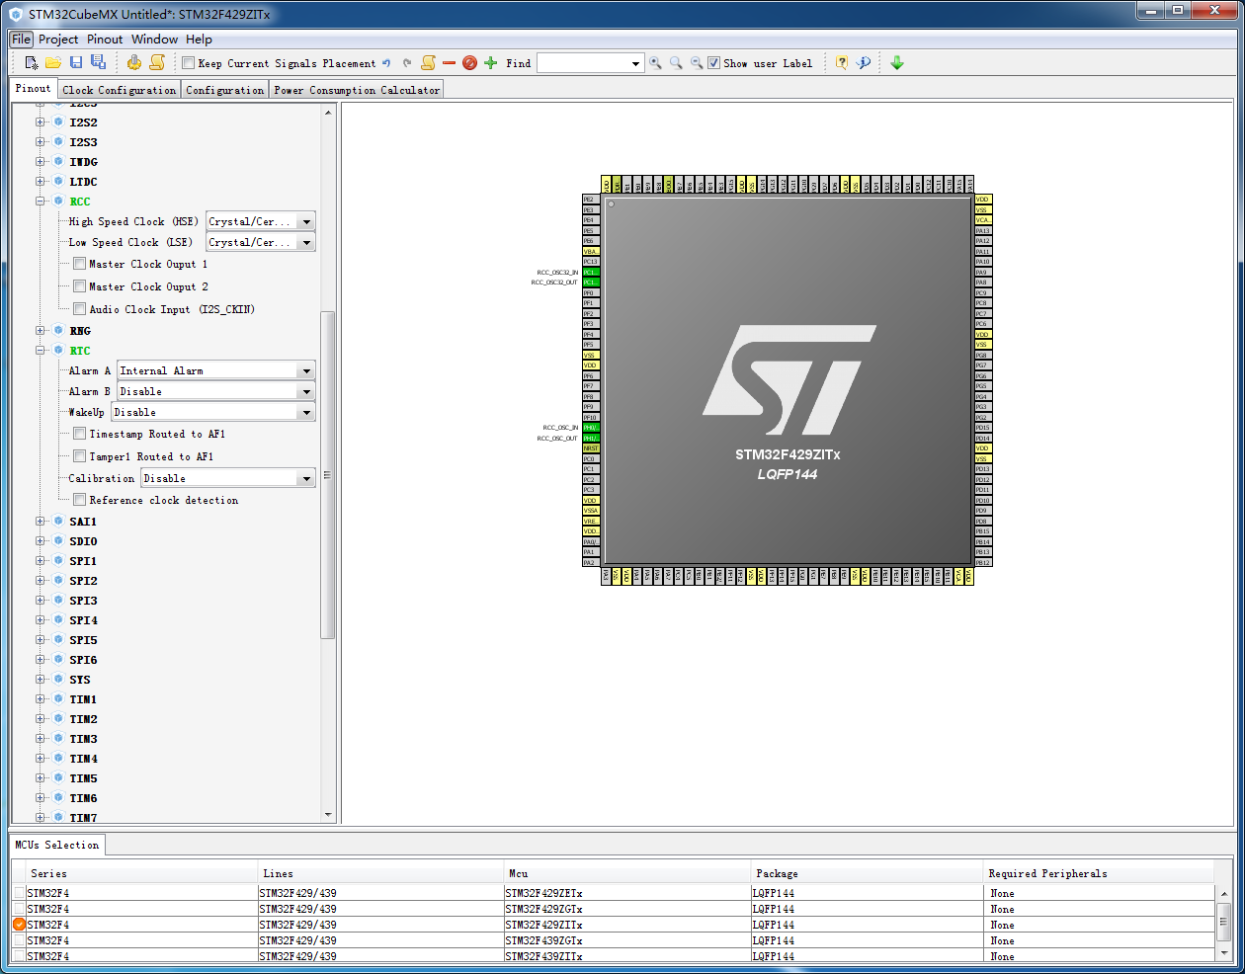Click the Package column header
Image resolution: width=1245 pixels, height=974 pixels.
click(x=868, y=872)
